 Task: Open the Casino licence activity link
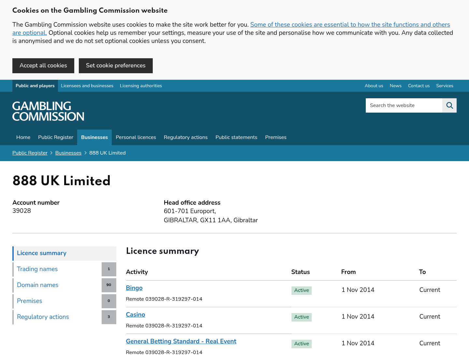pos(135,315)
